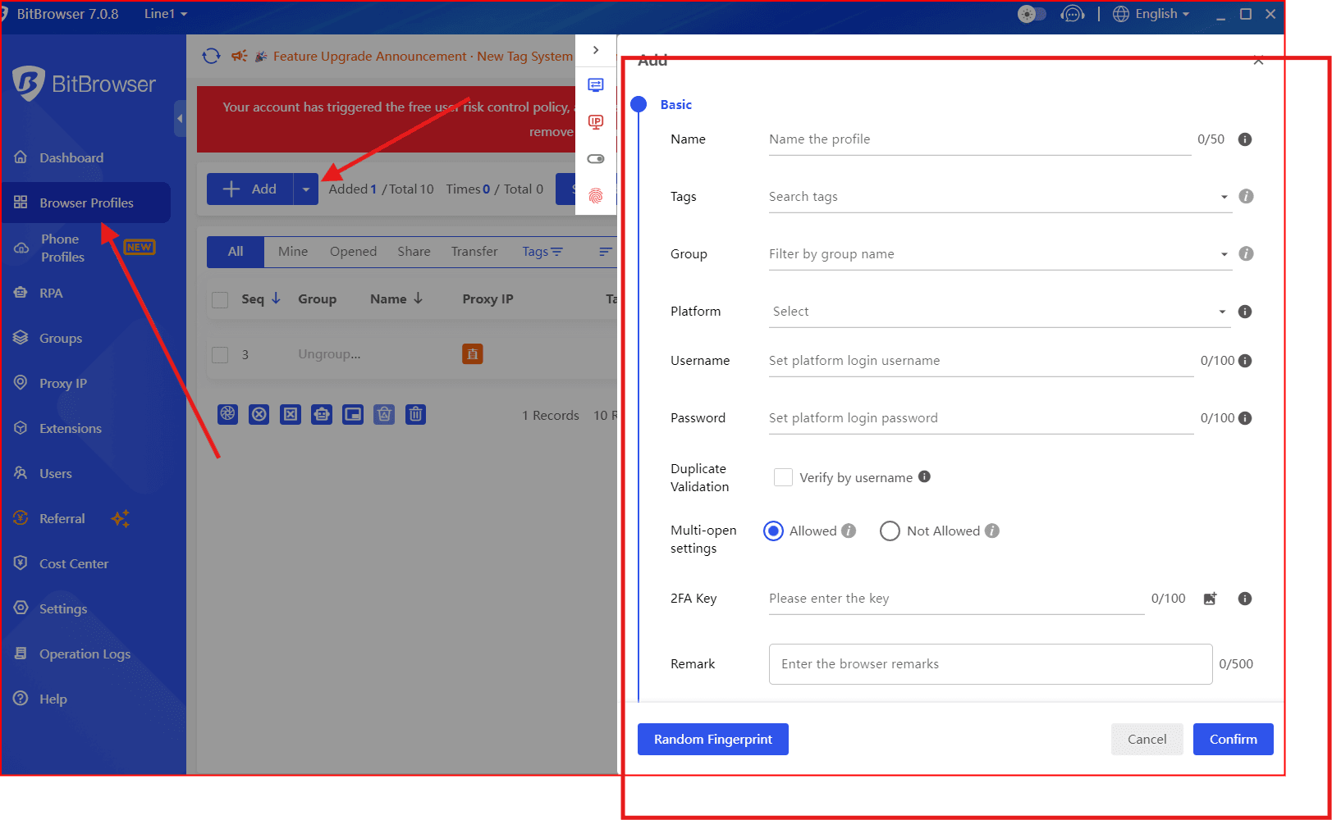Check the Verify by username checkbox
1332x820 pixels.
(783, 477)
